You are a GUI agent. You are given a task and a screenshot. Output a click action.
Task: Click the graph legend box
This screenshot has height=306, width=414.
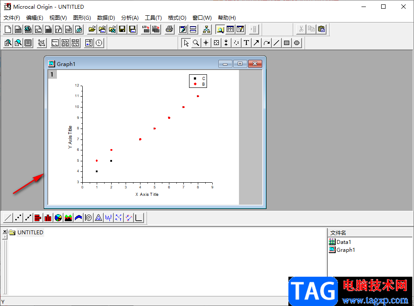click(x=197, y=81)
